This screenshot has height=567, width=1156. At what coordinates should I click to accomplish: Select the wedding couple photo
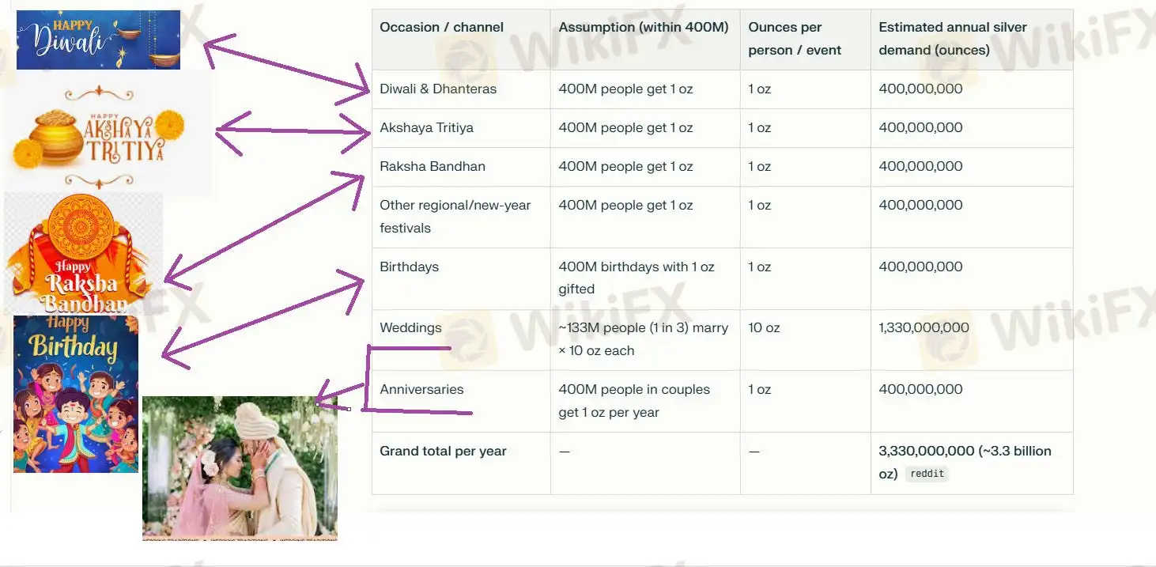tap(240, 467)
